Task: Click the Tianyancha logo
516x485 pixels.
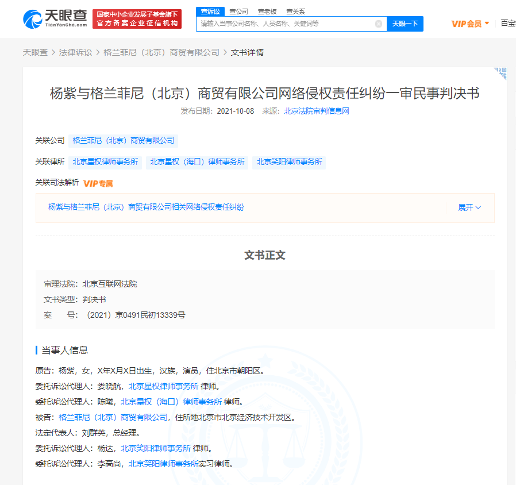Action: coord(55,19)
